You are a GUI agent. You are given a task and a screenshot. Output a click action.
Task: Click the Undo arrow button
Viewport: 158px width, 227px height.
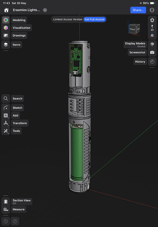pyautogui.click(x=6, y=221)
